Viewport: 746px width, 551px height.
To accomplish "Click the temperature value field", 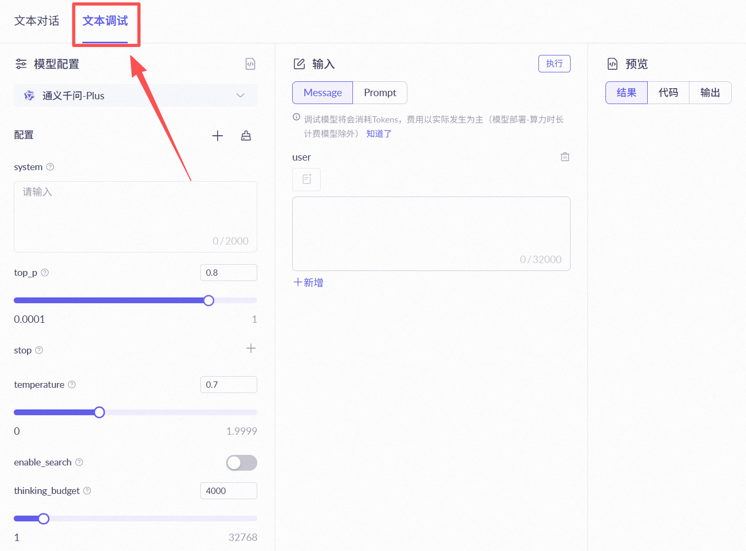I will pyautogui.click(x=229, y=385).
